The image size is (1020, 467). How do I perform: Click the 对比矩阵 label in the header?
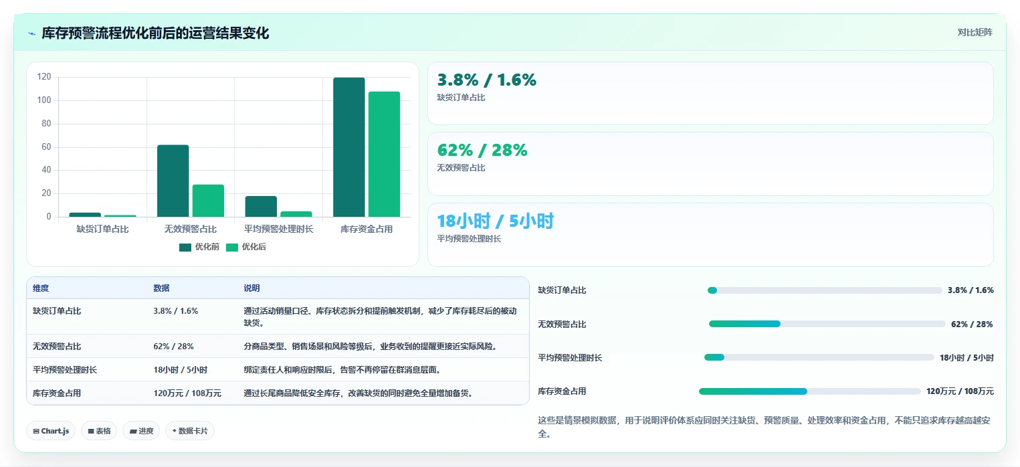975,32
